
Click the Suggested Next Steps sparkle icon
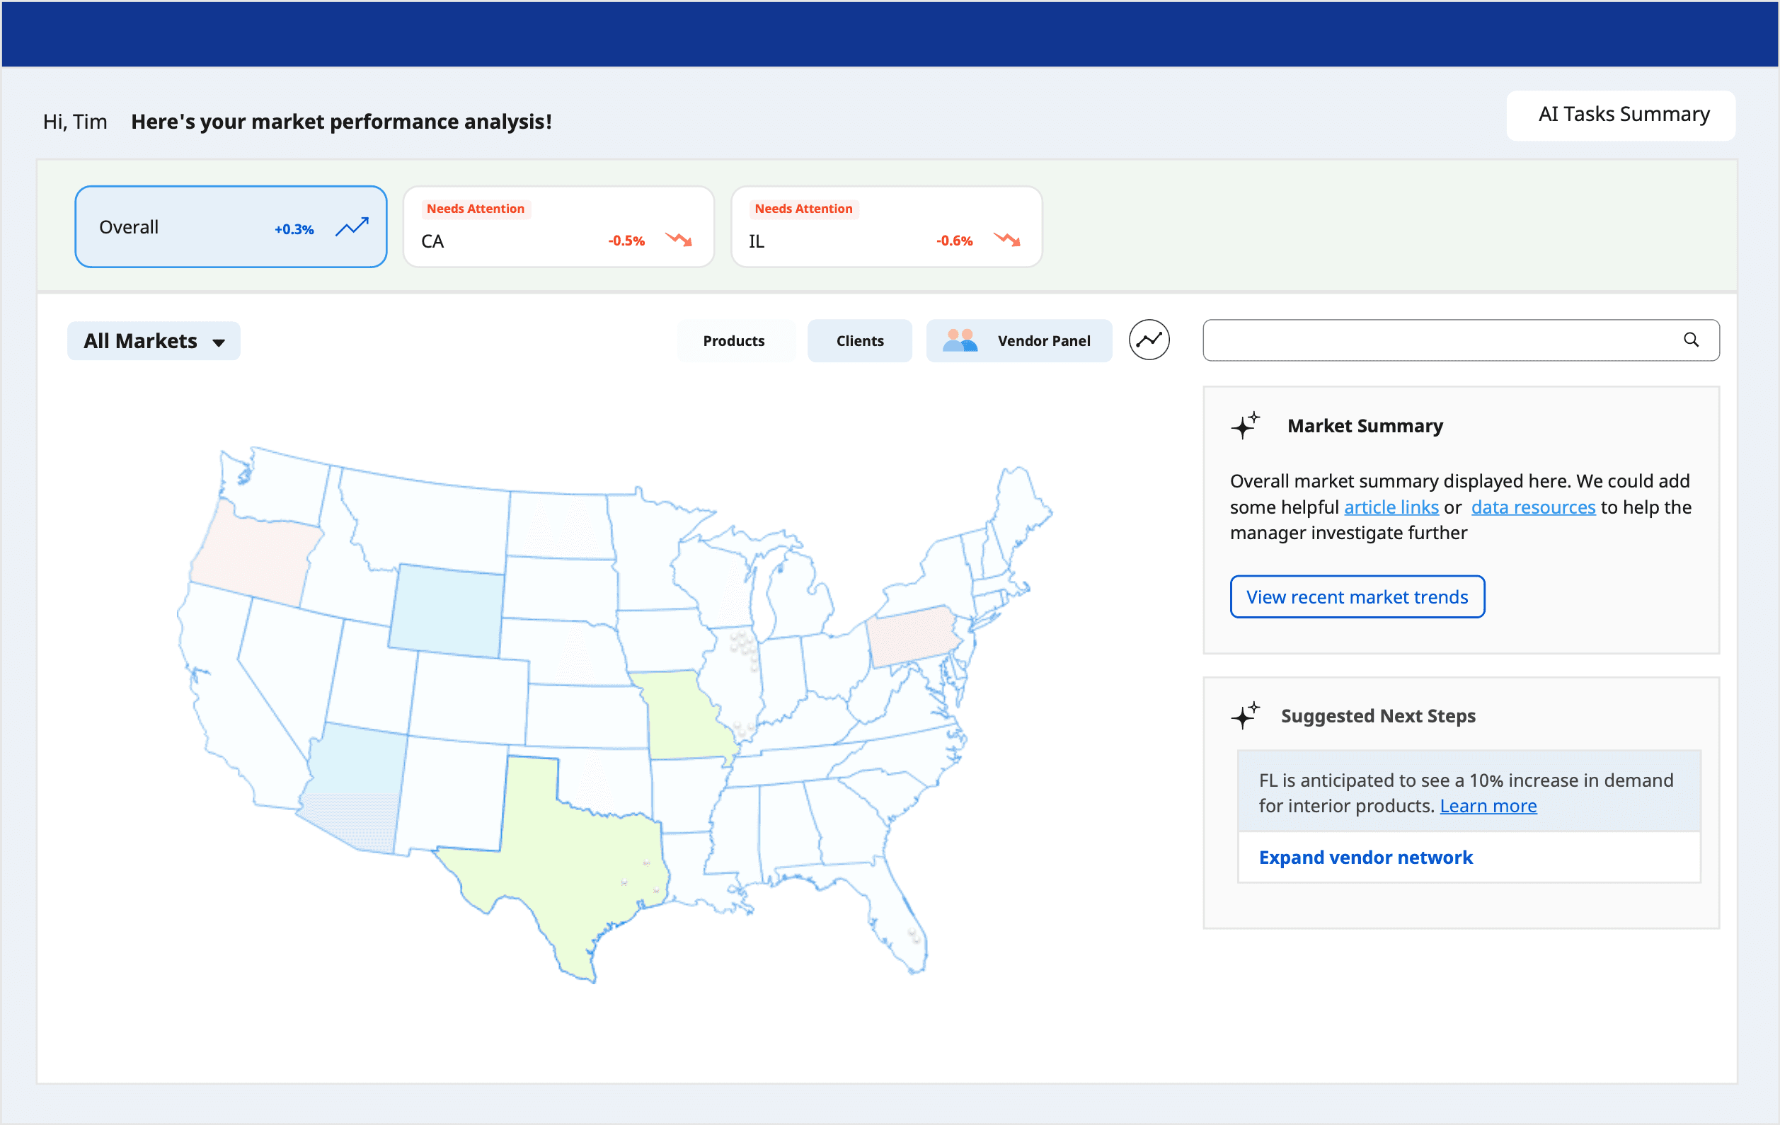coord(1246,715)
